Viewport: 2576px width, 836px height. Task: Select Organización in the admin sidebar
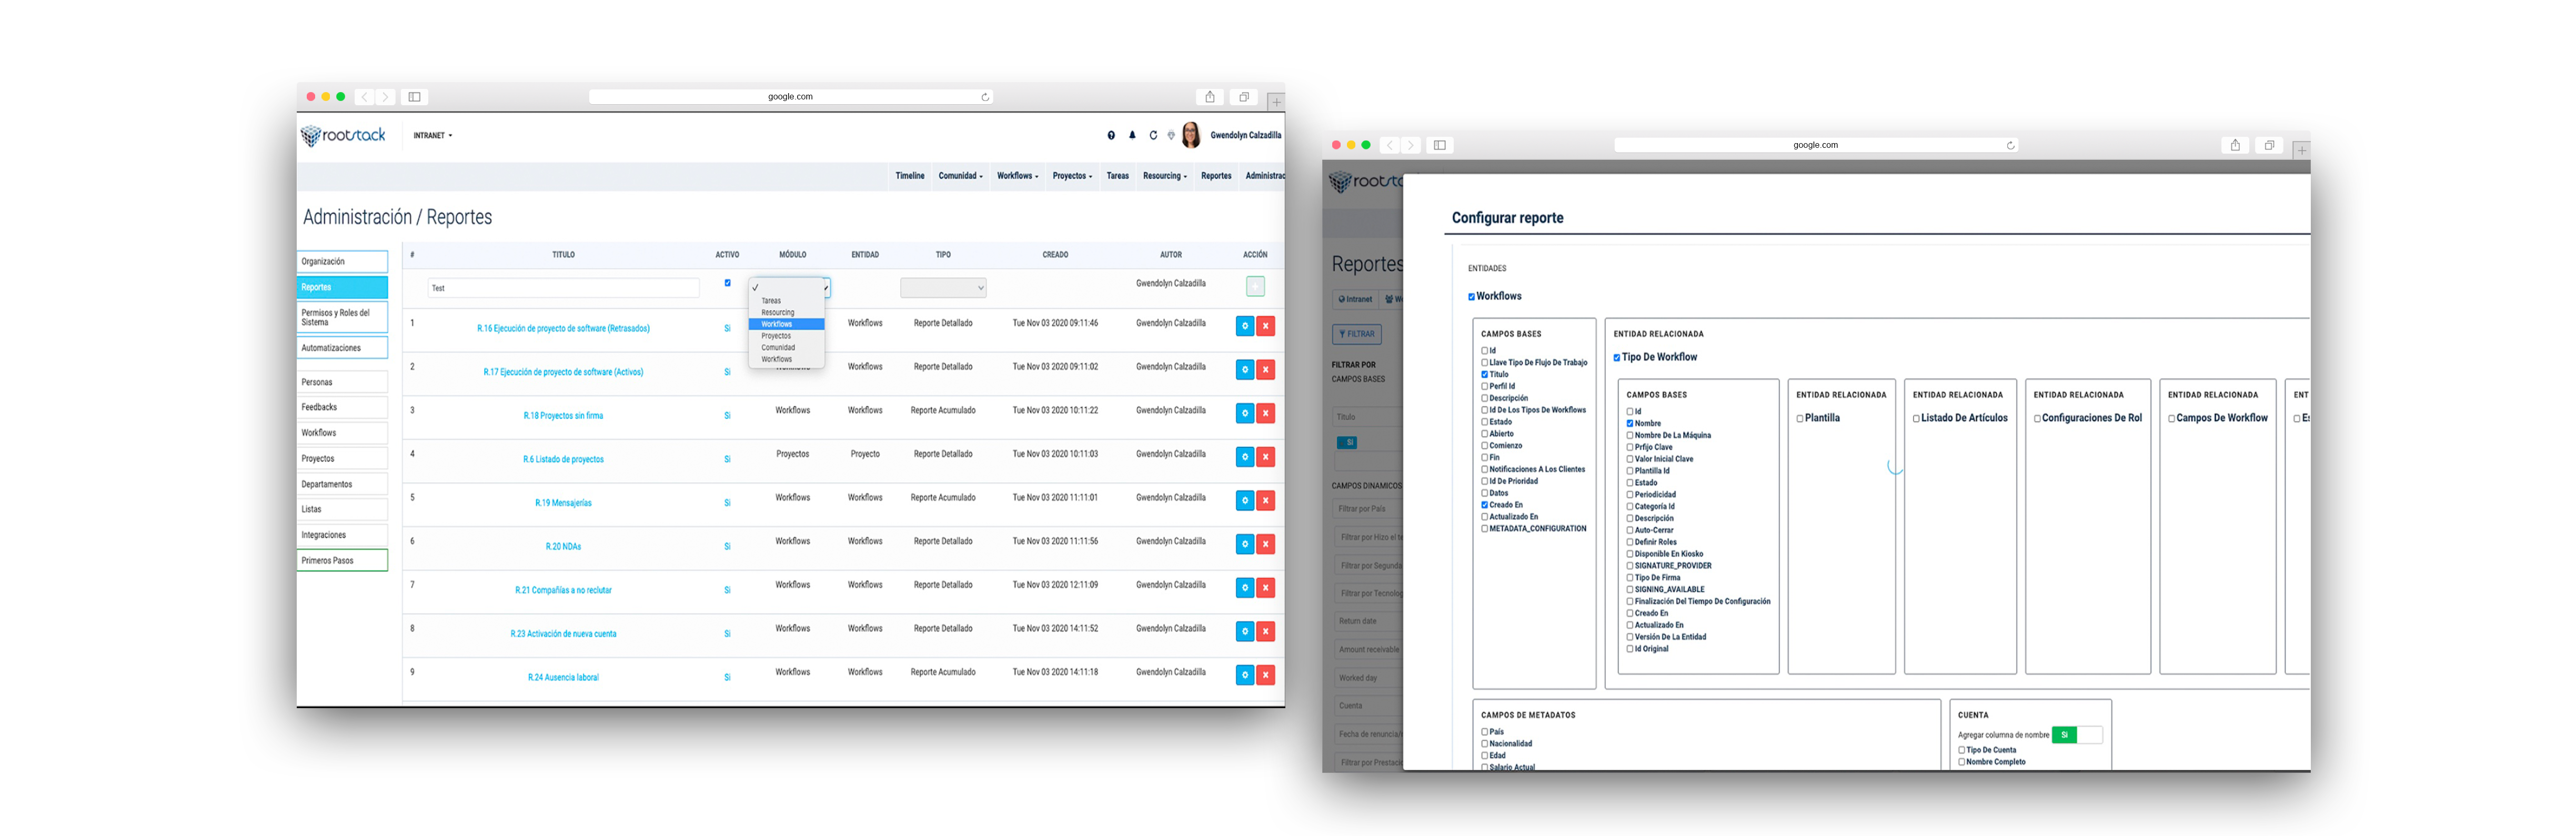click(342, 261)
